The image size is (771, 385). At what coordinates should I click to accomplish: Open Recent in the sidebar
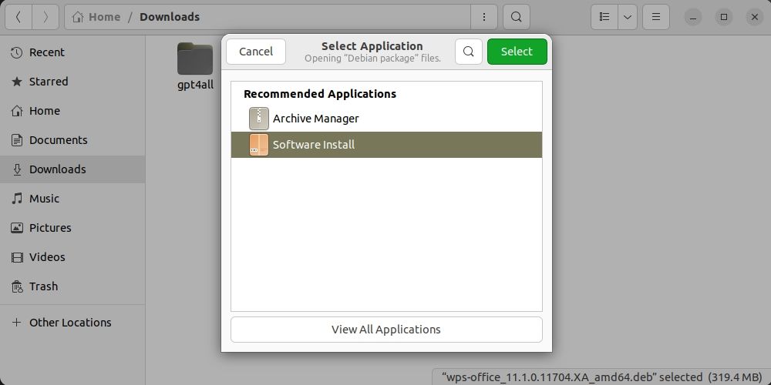[x=46, y=52]
